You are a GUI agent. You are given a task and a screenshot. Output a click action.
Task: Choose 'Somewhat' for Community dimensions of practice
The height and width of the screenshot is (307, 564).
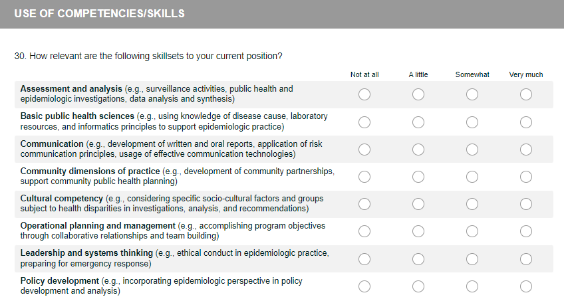tap(472, 176)
